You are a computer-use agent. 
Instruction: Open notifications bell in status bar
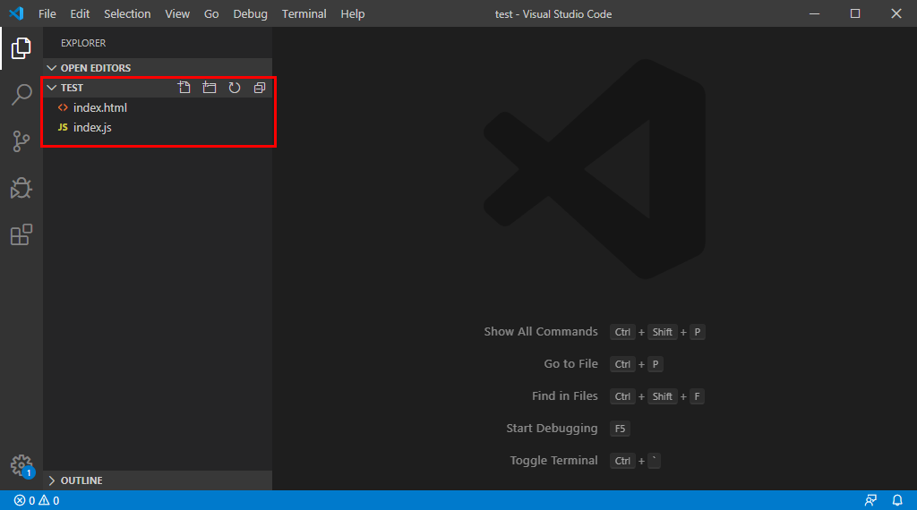pyautogui.click(x=897, y=501)
